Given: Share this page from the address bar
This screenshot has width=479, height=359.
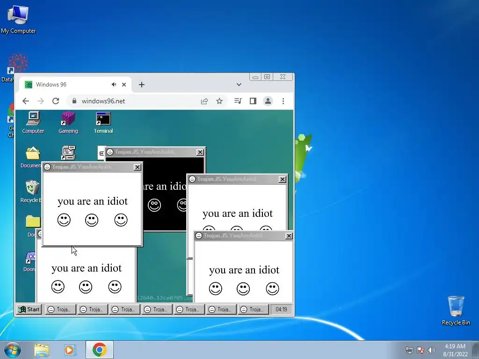Looking at the screenshot, I should (204, 101).
